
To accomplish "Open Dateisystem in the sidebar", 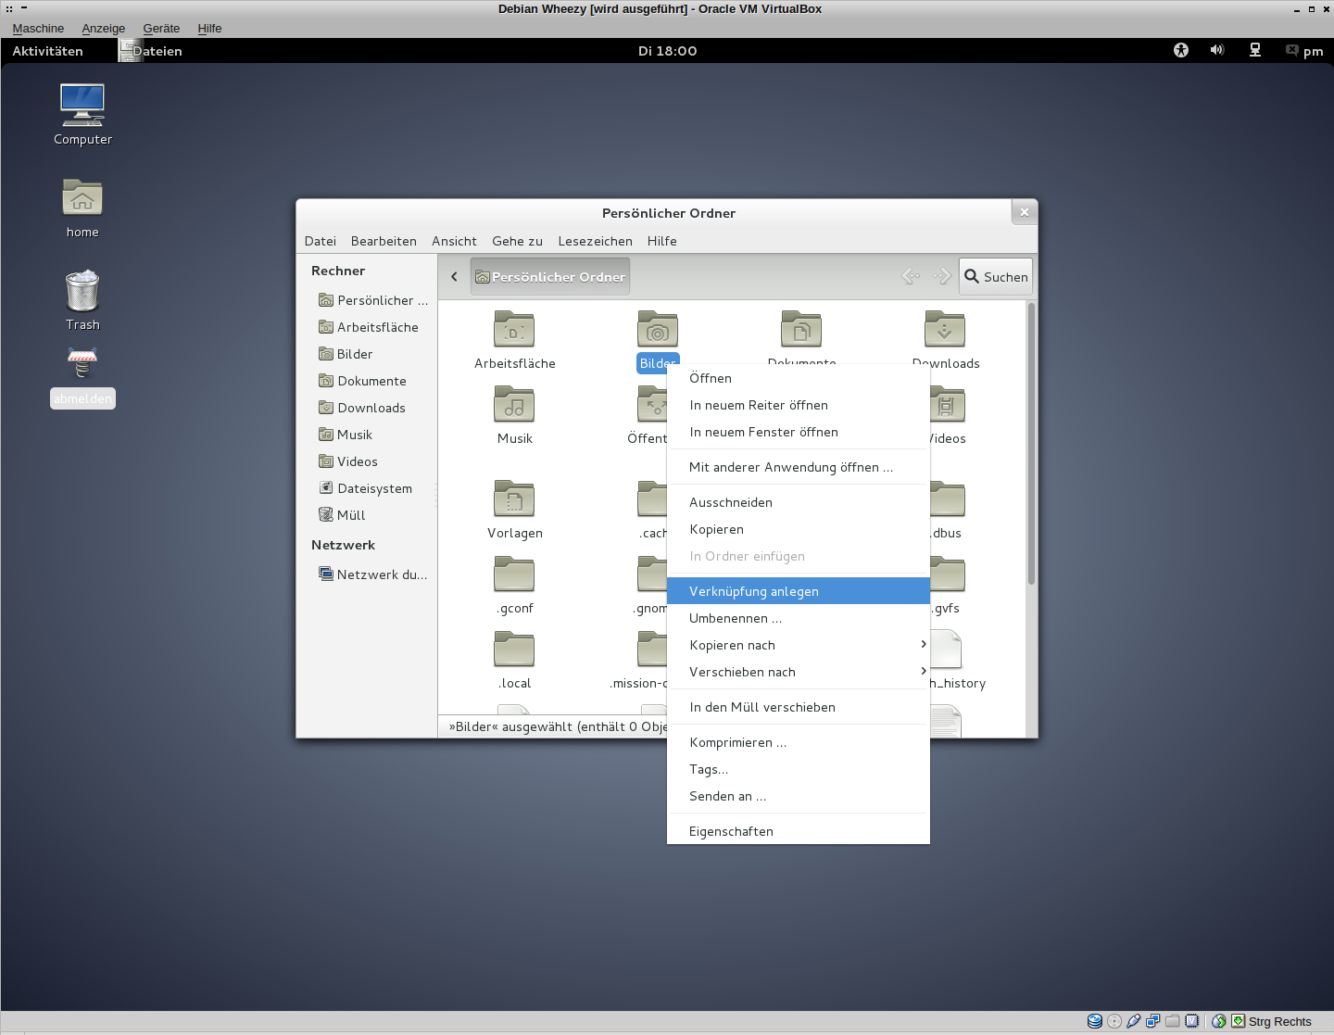I will [x=374, y=488].
